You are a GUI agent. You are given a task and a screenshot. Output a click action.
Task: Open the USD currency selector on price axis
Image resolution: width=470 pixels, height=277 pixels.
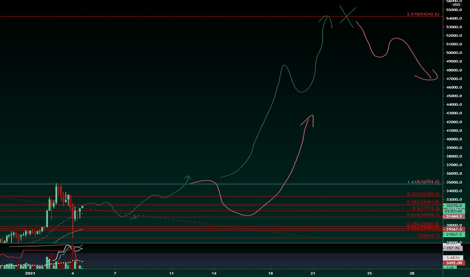pos(456,5)
